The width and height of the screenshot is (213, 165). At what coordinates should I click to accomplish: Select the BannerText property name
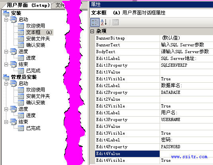[x=108, y=45]
